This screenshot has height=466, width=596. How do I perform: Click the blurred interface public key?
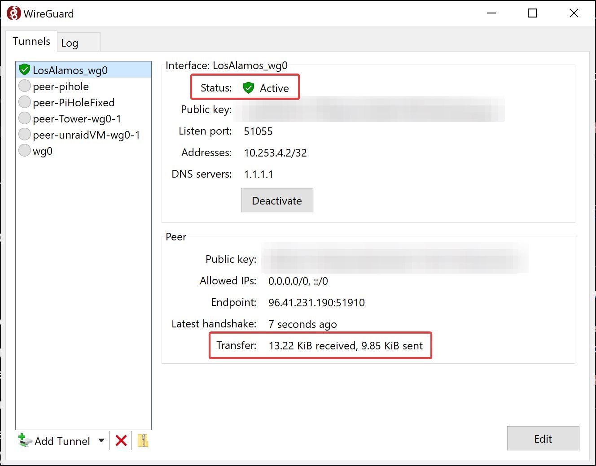369,109
